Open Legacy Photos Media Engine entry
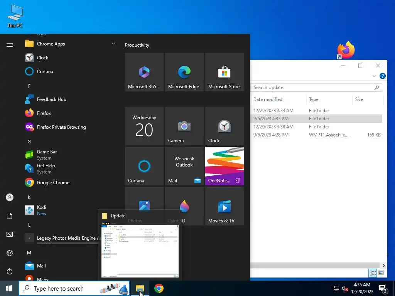Screen dimensions: 395x296 pos(61,238)
